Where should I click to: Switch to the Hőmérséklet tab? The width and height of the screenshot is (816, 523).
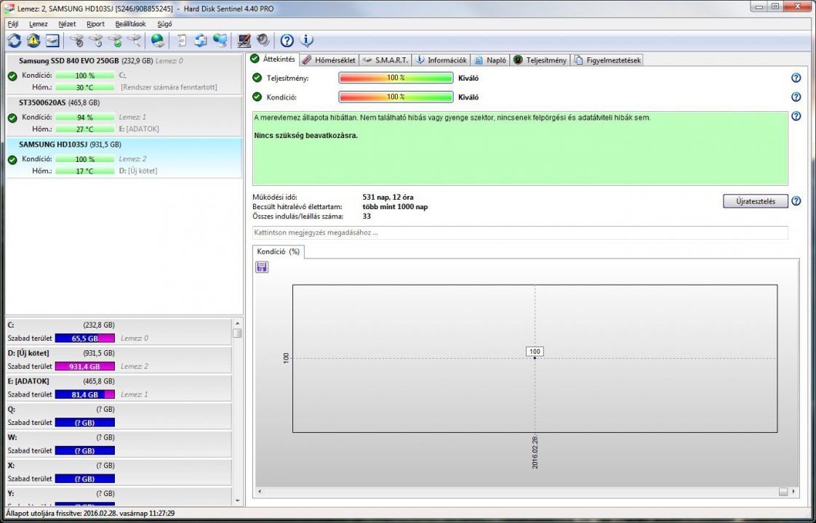329,60
